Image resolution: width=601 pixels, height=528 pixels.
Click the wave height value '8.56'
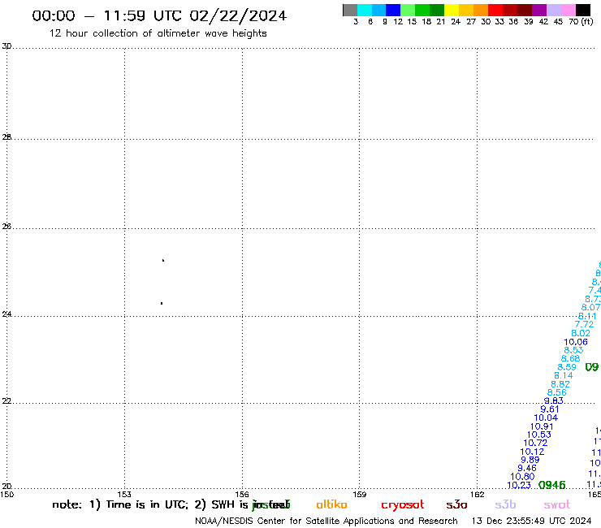pyautogui.click(x=557, y=392)
